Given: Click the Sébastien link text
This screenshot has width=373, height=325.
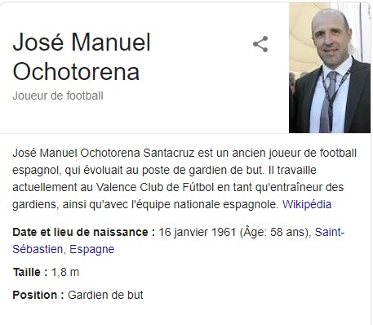Looking at the screenshot, I should 38,249.
